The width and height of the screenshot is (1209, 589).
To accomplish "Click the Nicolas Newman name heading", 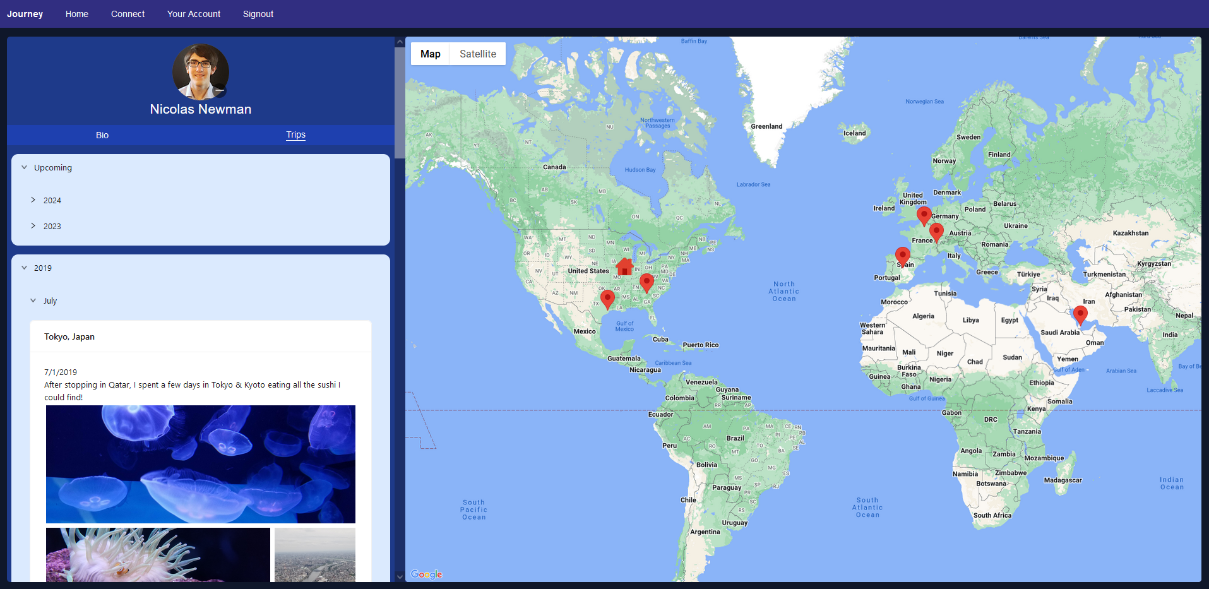I will click(201, 109).
